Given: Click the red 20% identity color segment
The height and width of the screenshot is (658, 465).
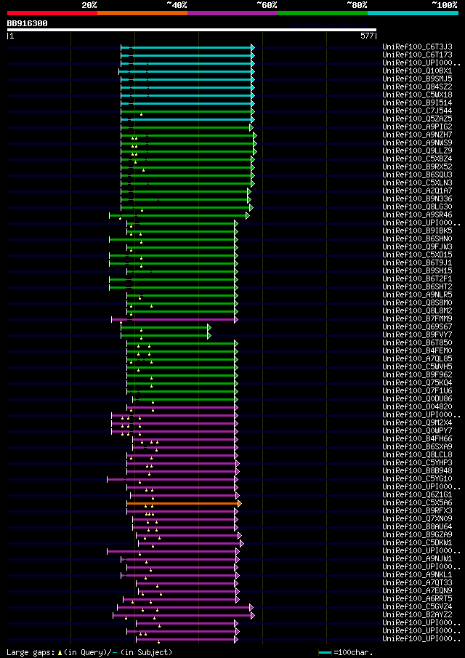Looking at the screenshot, I should [x=52, y=13].
